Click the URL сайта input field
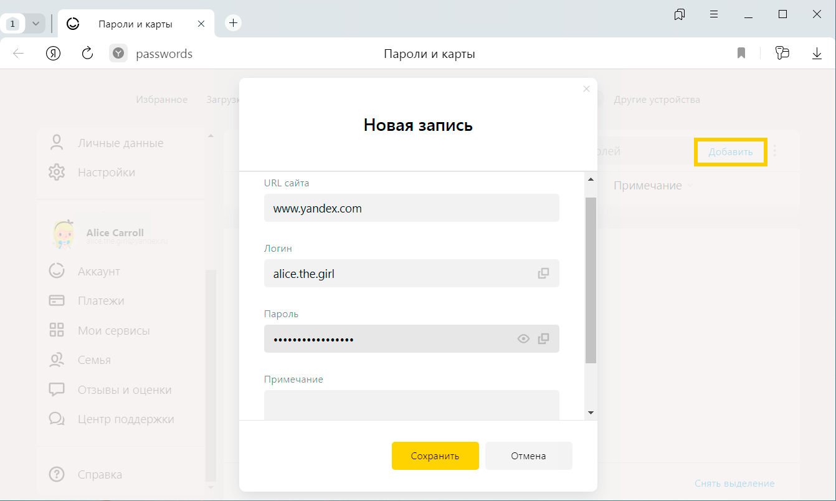 411,208
